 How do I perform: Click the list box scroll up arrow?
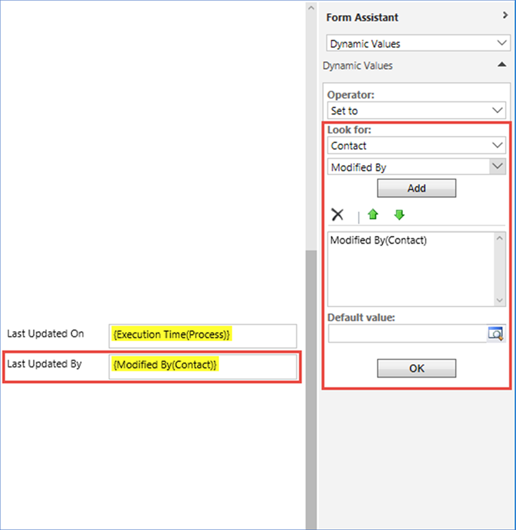coord(501,237)
